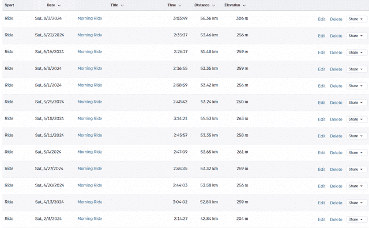The image size is (369, 228).
Task: Open Morning Ride from 6/22/2024
Action: click(90, 35)
